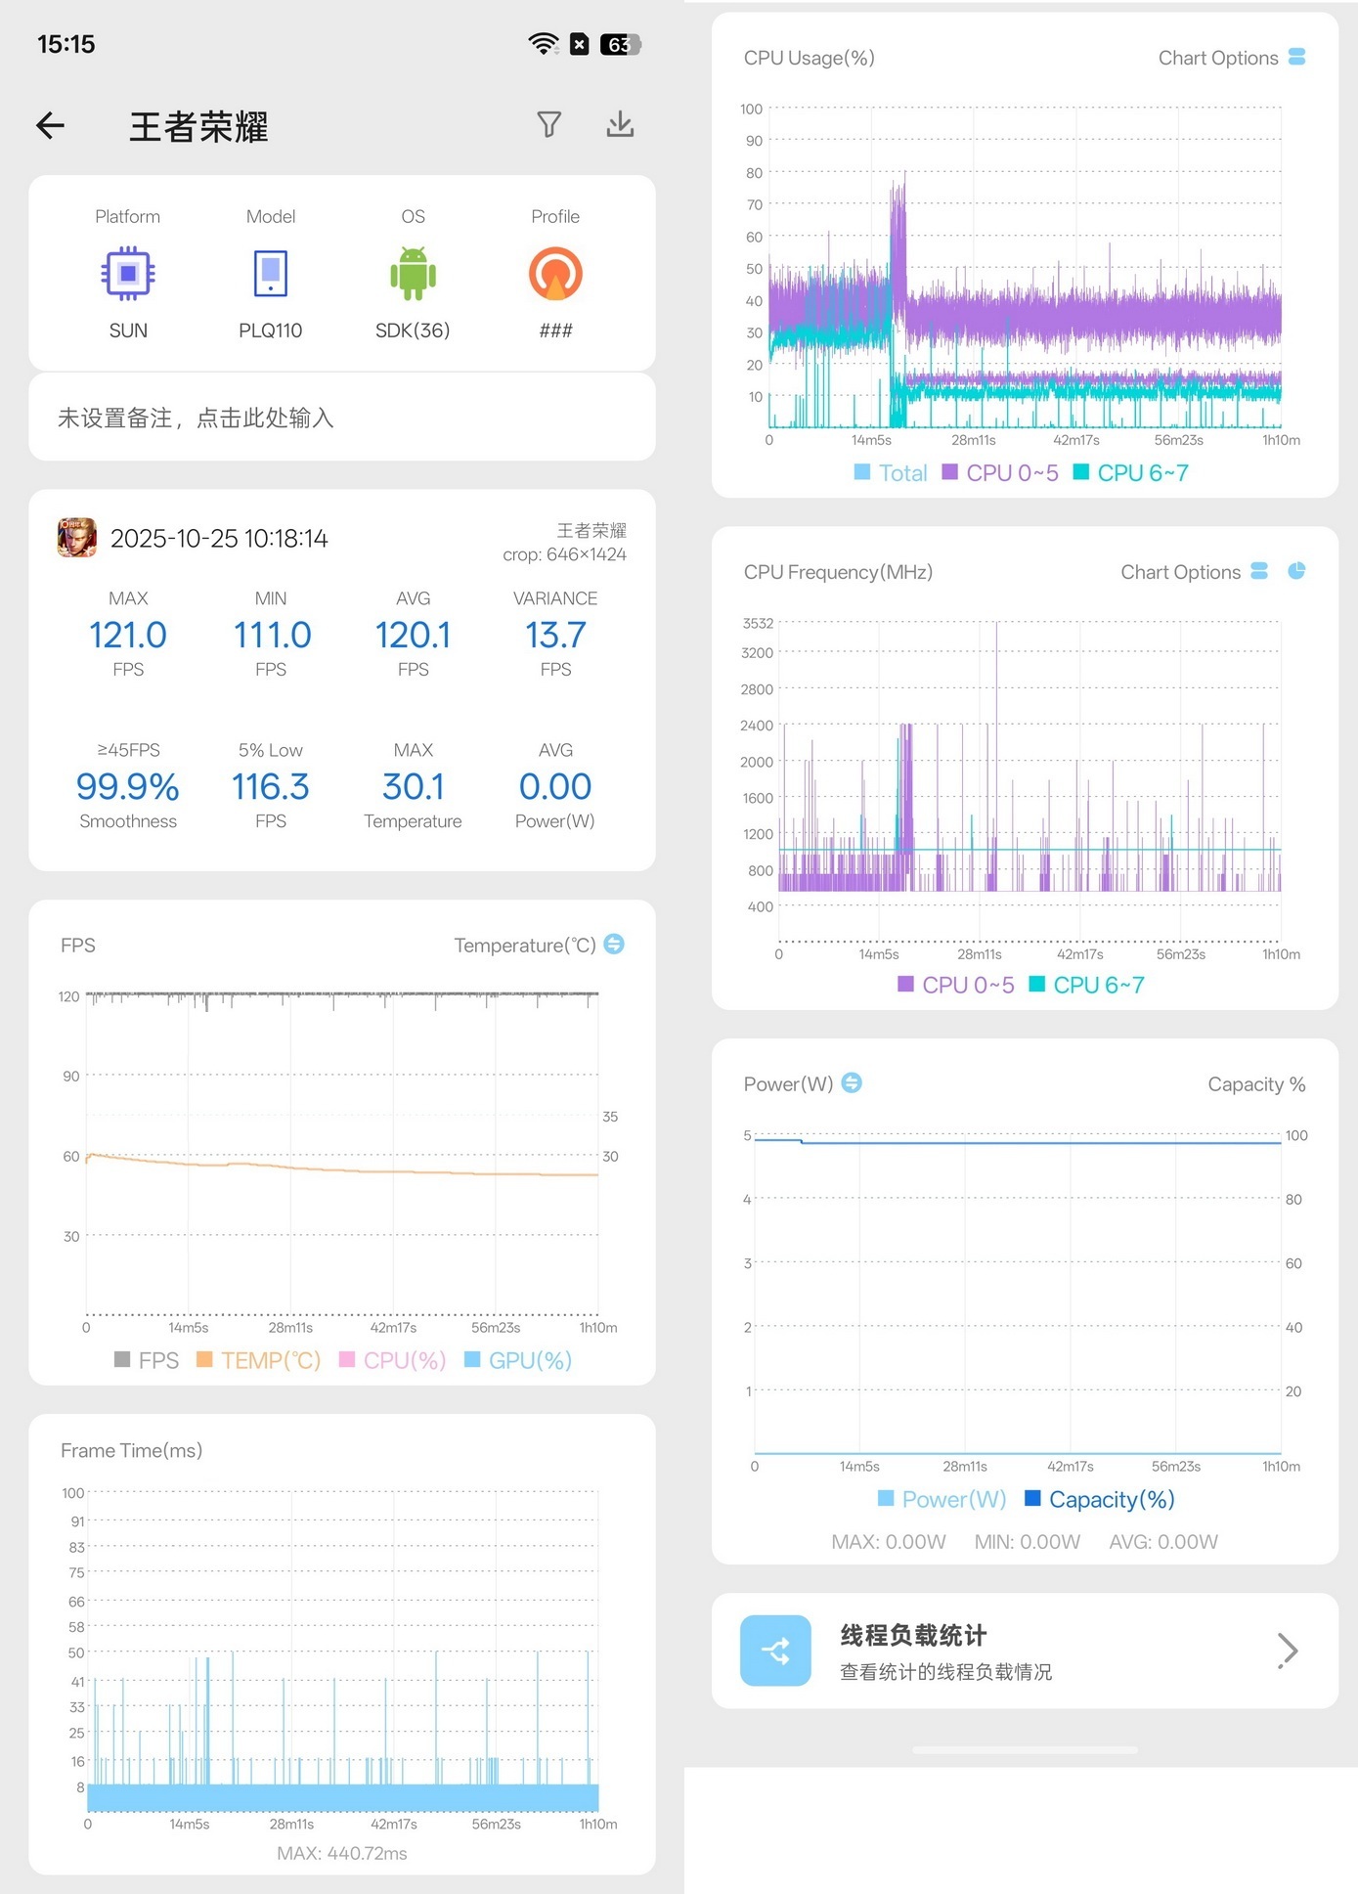
Task: Toggle Capacity(%) series in Power legend
Action: [1100, 1499]
